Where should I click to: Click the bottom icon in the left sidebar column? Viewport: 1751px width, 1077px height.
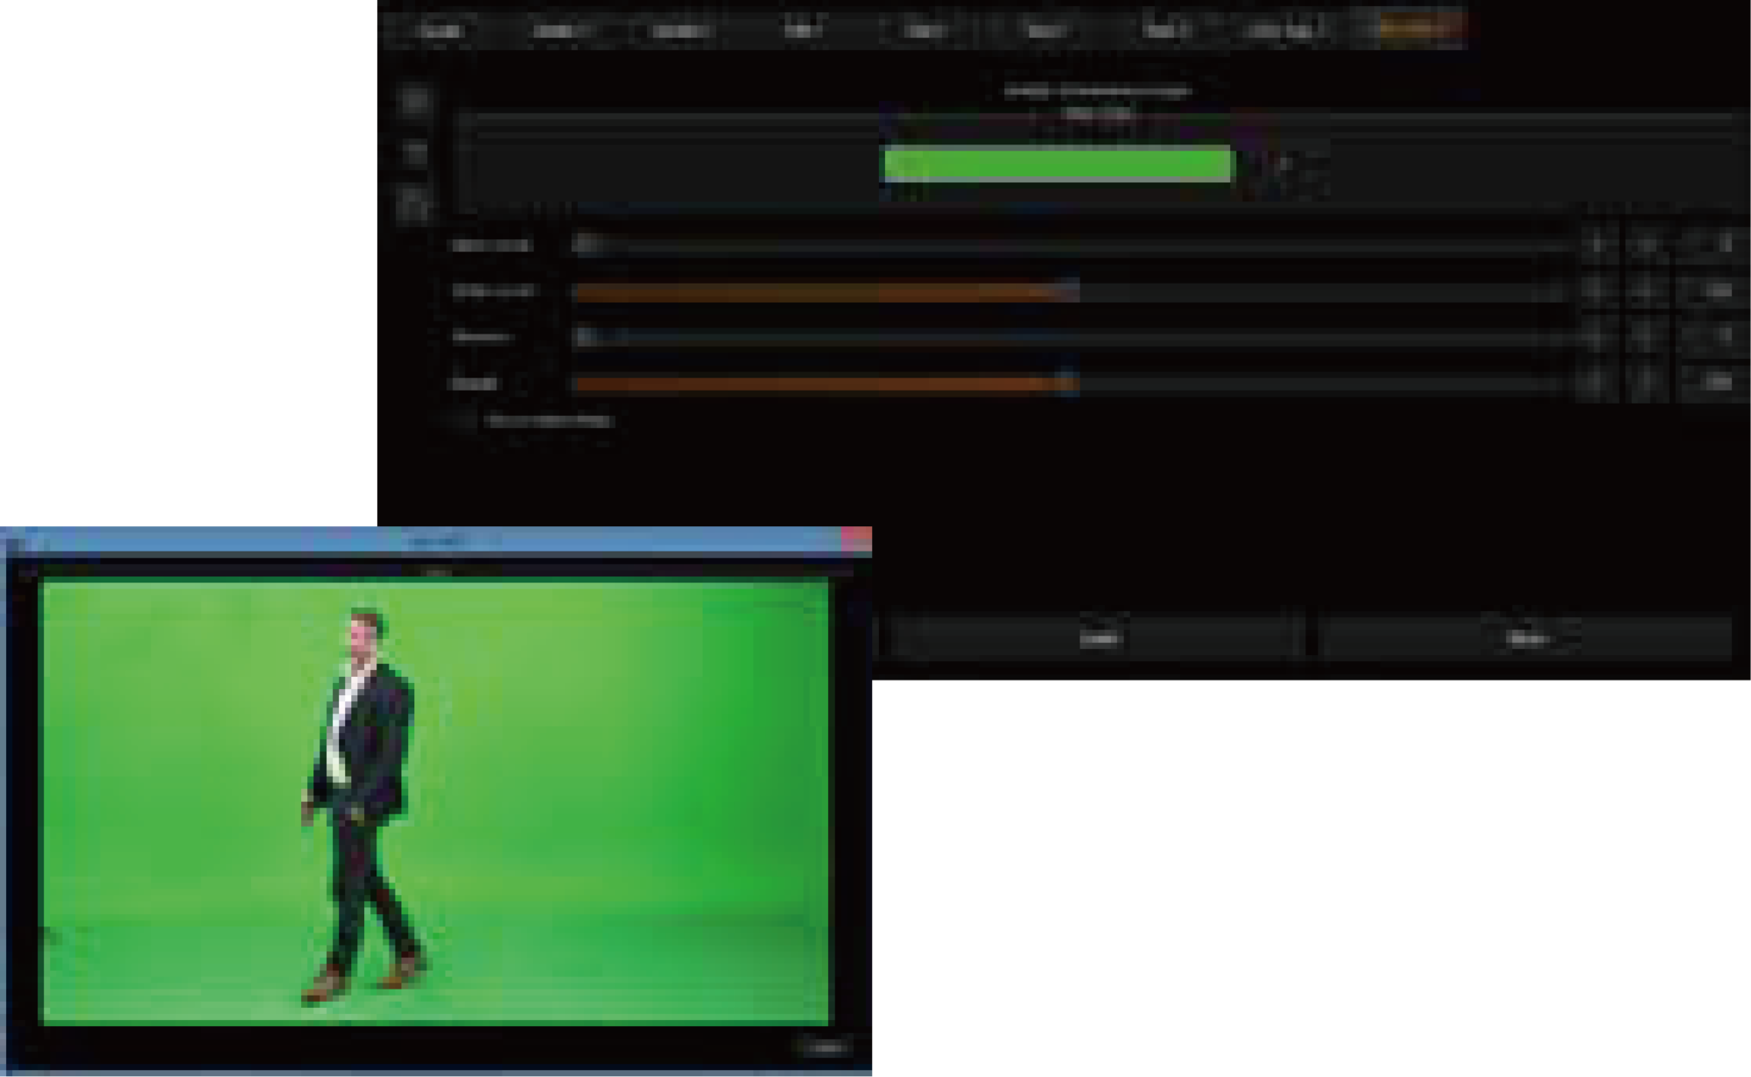coord(415,207)
